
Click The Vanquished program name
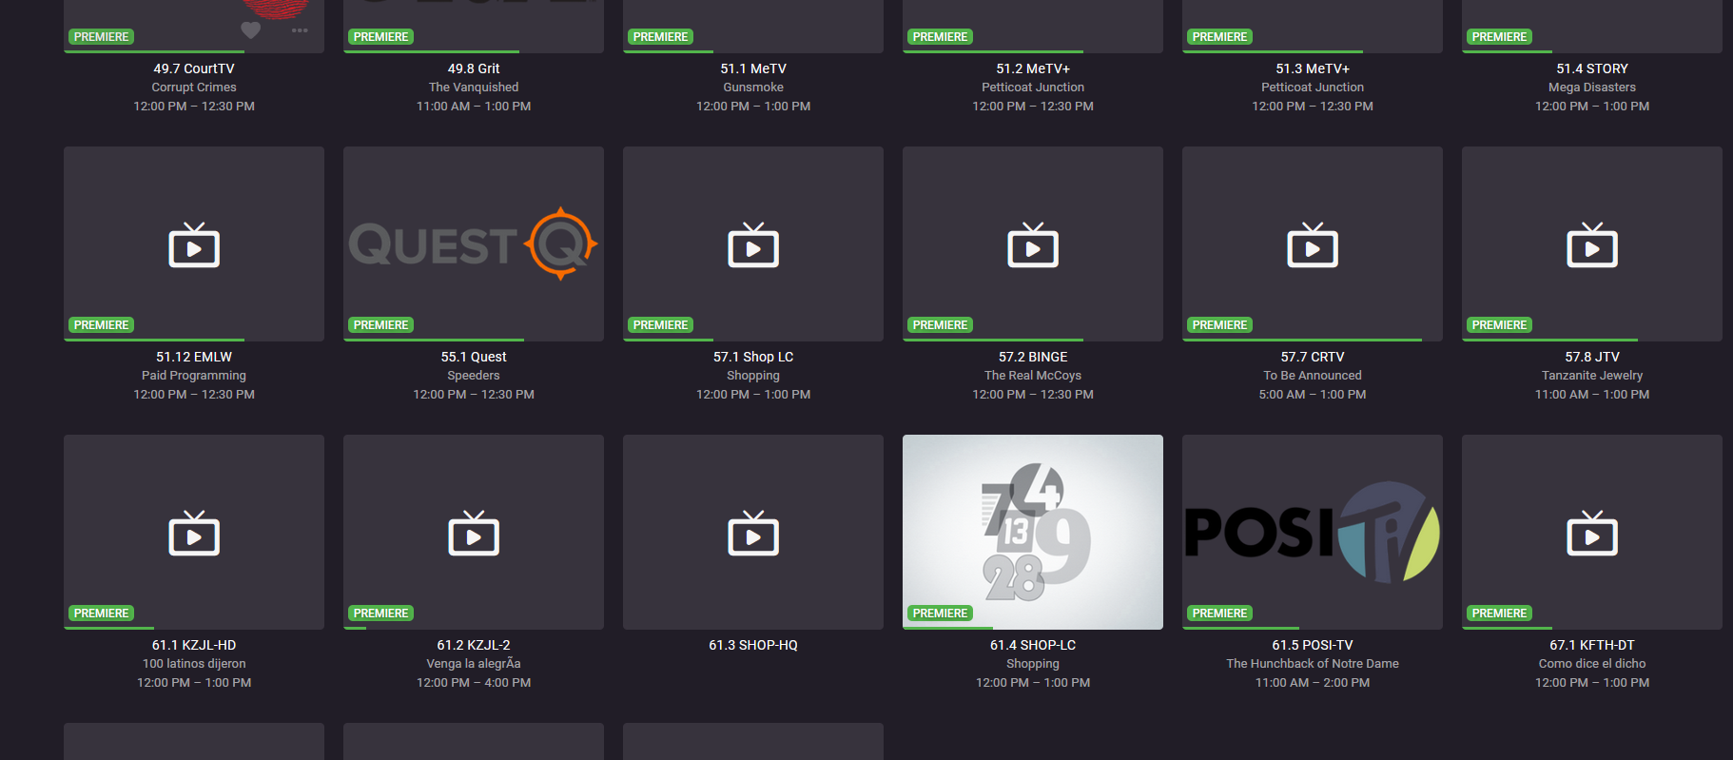point(474,88)
